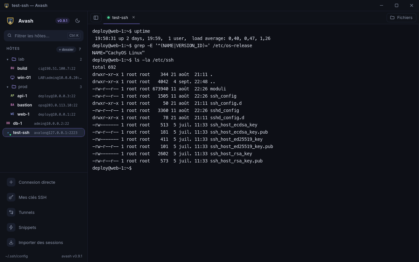Minimize the Avash window
Viewport: 419px width, 262px height.
click(381, 5)
